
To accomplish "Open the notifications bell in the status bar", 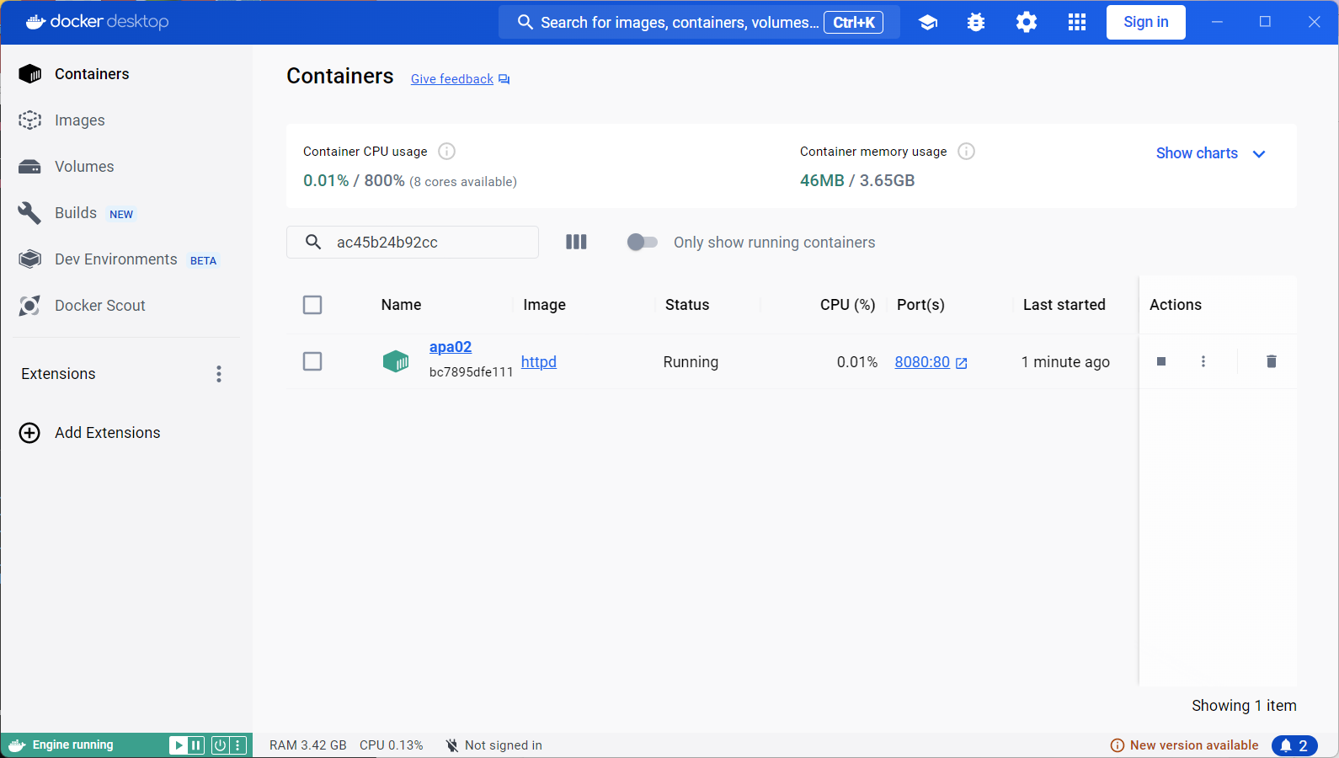I will [x=1294, y=745].
